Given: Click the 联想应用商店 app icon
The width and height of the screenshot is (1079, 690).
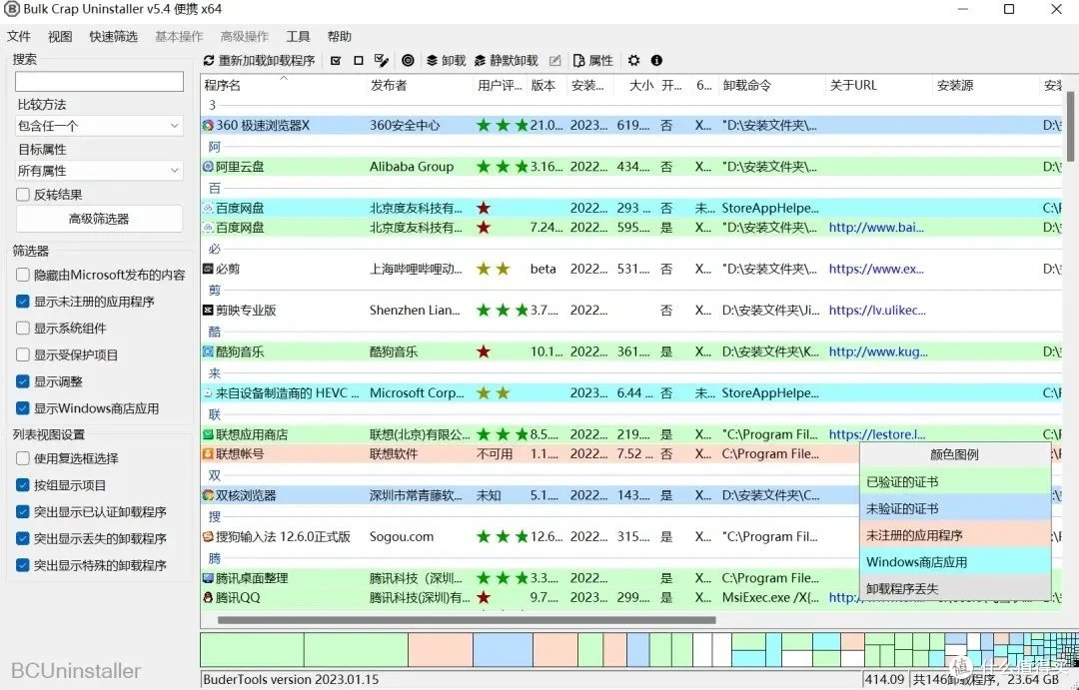Looking at the screenshot, I should coord(208,434).
